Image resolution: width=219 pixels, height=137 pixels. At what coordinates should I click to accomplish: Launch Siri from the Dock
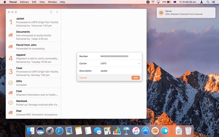[40, 131]
